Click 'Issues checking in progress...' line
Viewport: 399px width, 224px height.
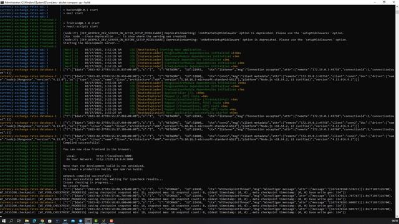pos(88,182)
